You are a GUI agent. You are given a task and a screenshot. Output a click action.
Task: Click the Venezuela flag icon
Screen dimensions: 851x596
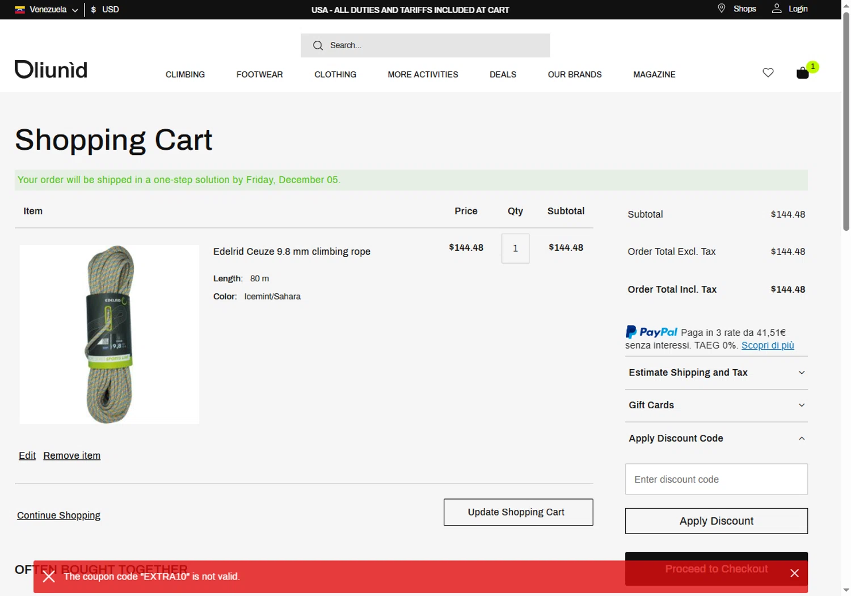(x=20, y=10)
